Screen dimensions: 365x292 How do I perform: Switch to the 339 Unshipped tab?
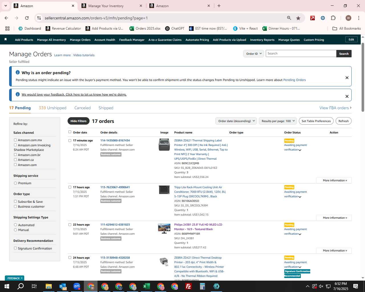[52, 108]
